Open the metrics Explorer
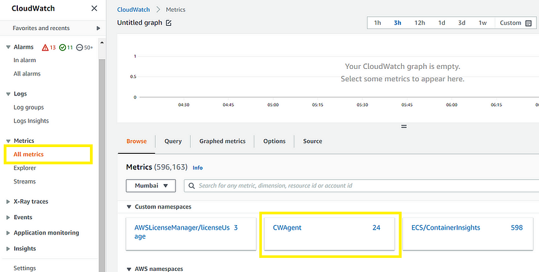This screenshot has height=272, width=539. 25,168
